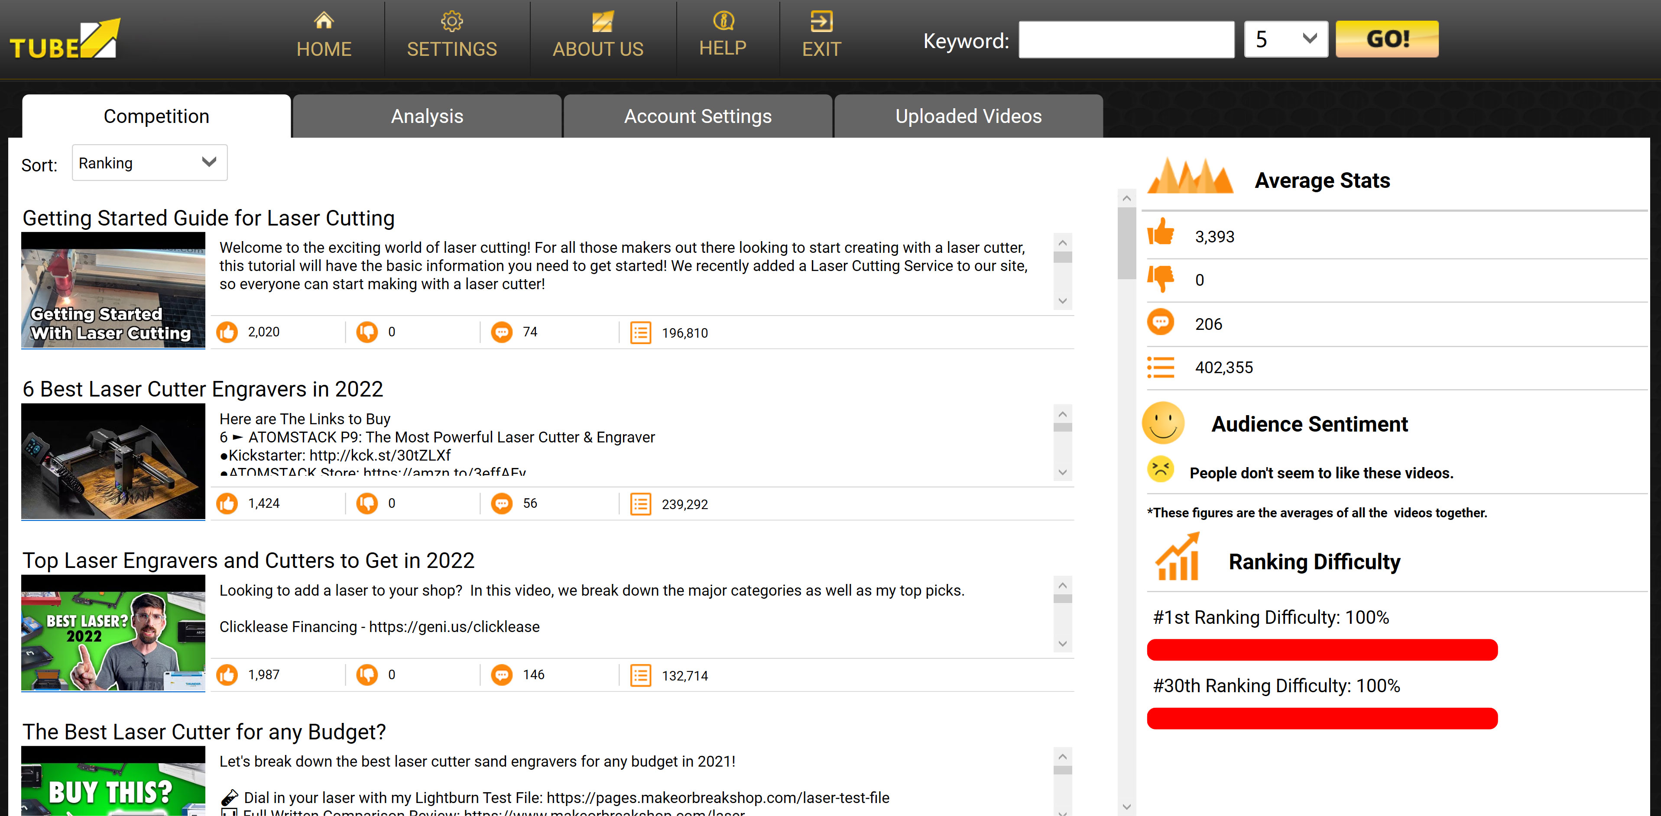Click 6 Best Laser description scroll-down arrow
1661x816 pixels.
pyautogui.click(x=1063, y=472)
